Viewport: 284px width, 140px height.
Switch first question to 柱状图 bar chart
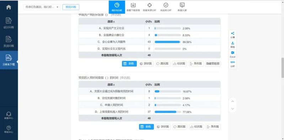(179, 64)
